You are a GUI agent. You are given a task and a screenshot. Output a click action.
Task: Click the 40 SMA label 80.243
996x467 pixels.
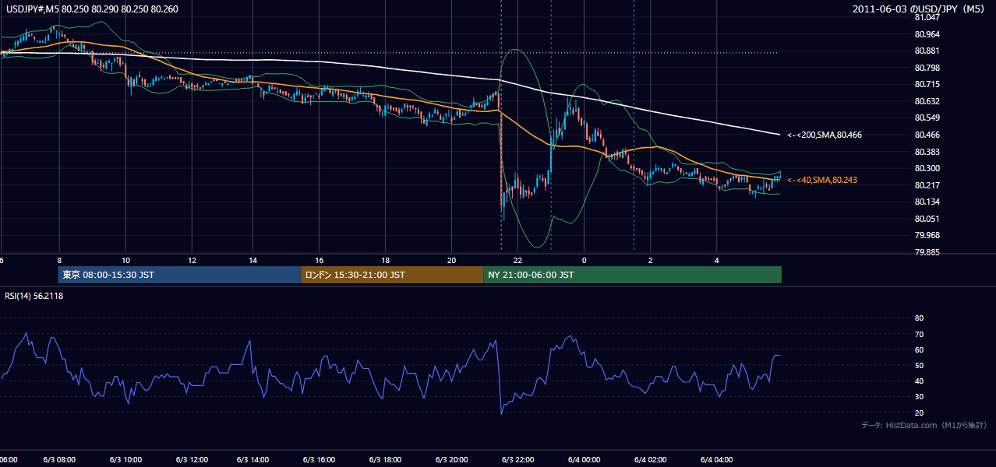pos(822,180)
